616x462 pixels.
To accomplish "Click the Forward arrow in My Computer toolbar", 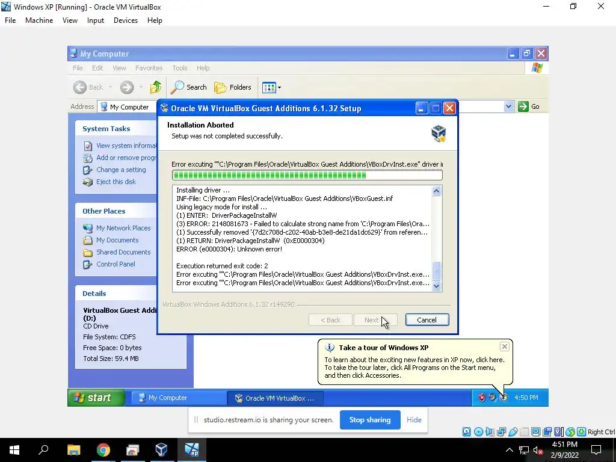I will click(127, 87).
